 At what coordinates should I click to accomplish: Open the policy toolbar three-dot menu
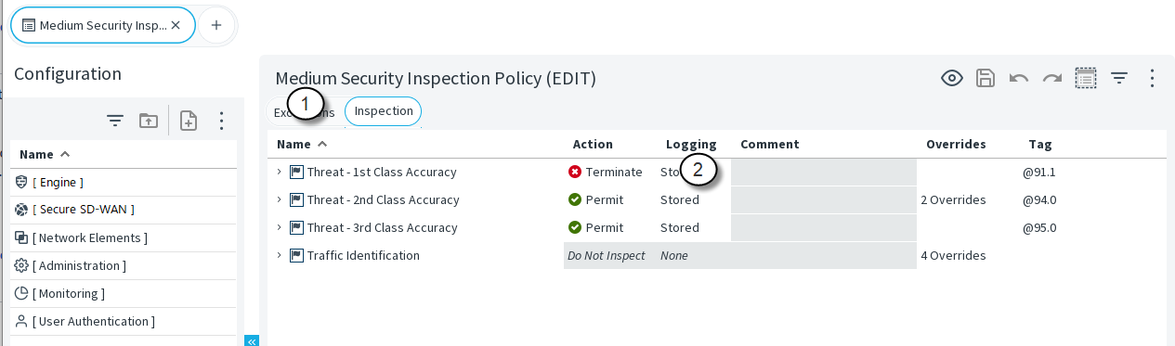[1152, 78]
